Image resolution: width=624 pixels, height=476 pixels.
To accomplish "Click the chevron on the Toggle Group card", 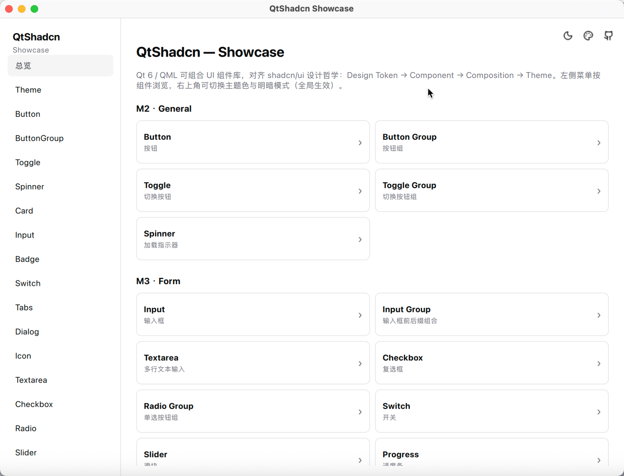I will 599,191.
